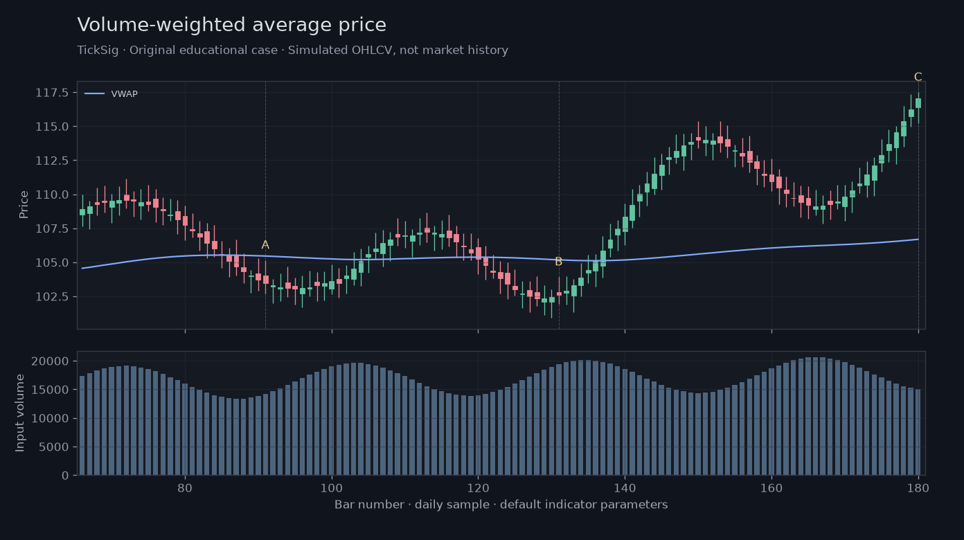Click the bar number 160 tick label
Screen dimensions: 964x540
pos(771,487)
